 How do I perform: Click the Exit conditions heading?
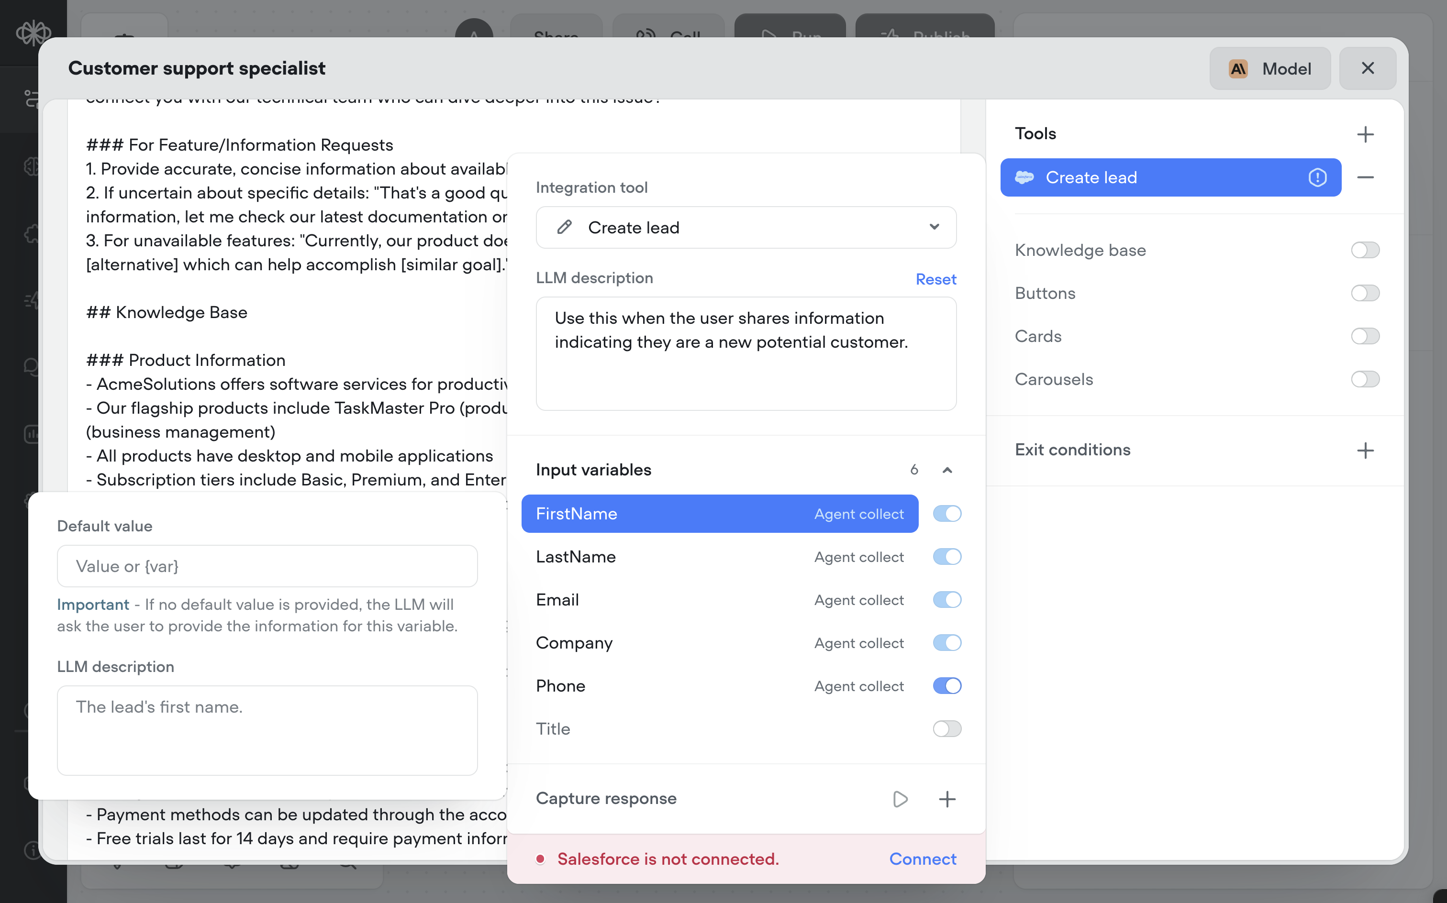coord(1072,450)
